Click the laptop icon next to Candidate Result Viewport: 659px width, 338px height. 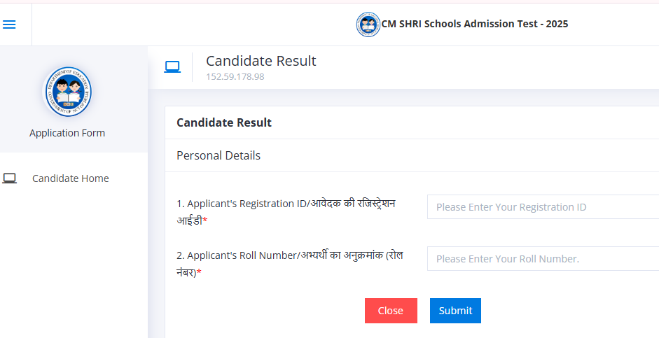pyautogui.click(x=172, y=67)
